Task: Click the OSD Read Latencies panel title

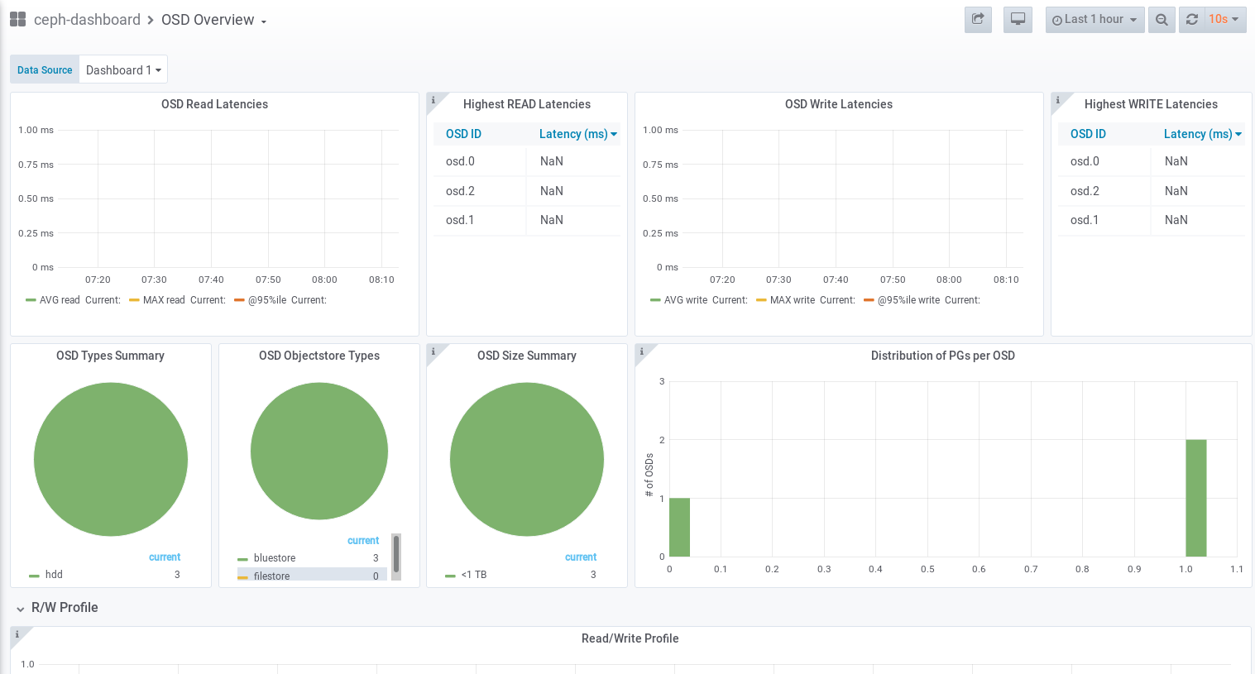Action: (x=214, y=104)
